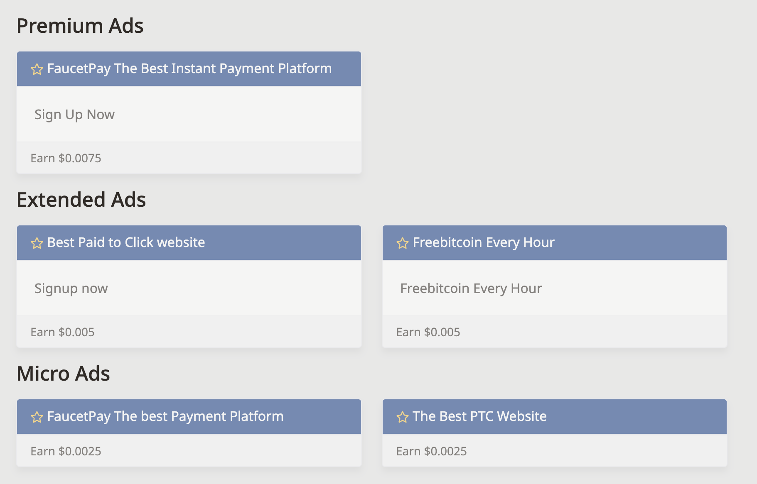Click Earn $0.0025 under The Best PTC Website
The image size is (757, 484).
tap(431, 451)
